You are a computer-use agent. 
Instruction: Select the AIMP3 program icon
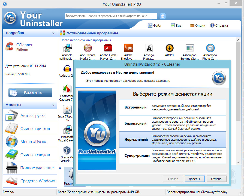coord(169,48)
